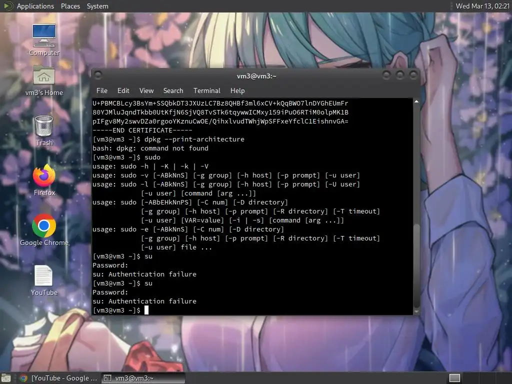Click the terminal vertical scrollbar thumb
Viewport: 512px width, 384px height.
tap(416, 266)
